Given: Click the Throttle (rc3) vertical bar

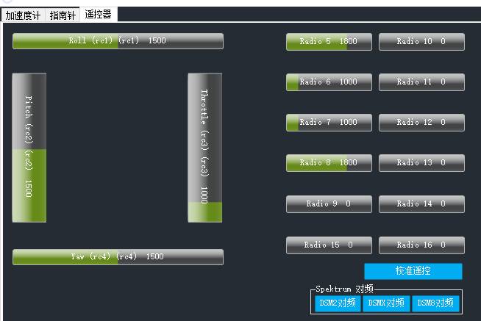Looking at the screenshot, I should pos(204,147).
